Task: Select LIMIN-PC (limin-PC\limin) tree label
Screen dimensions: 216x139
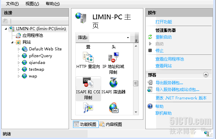Action: [41, 29]
